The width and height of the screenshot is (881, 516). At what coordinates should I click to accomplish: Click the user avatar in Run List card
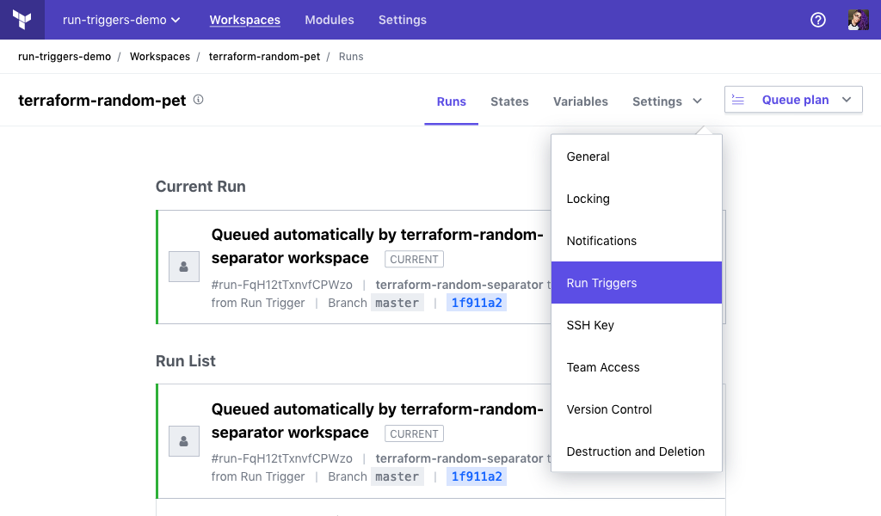point(184,441)
